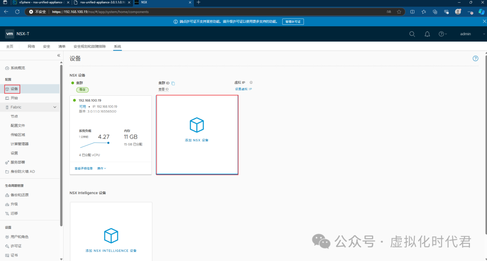
Task: Collapse the left sidebar with the double-chevron
Action: click(x=58, y=56)
